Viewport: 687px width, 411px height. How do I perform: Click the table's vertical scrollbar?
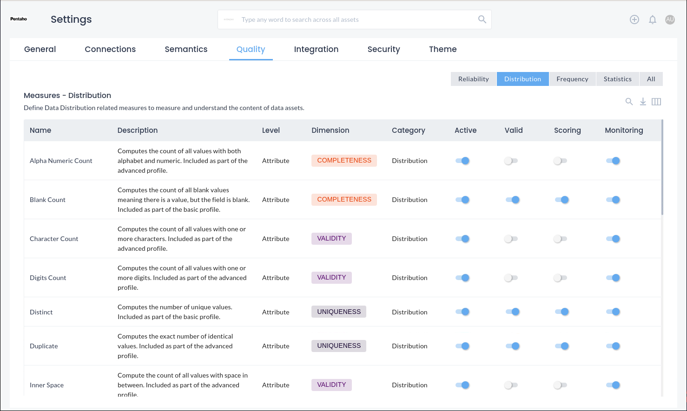click(662, 167)
